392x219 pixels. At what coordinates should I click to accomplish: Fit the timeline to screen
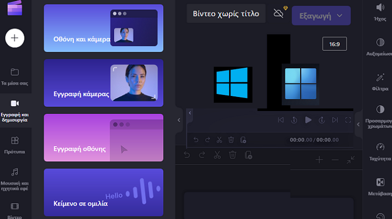351,160
